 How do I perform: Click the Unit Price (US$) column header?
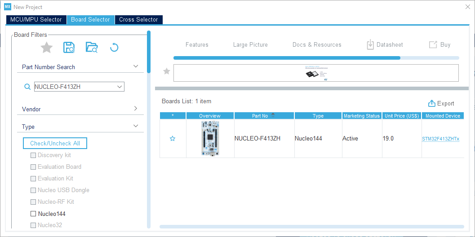402,116
